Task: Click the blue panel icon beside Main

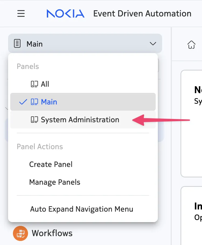Action: tap(34, 102)
